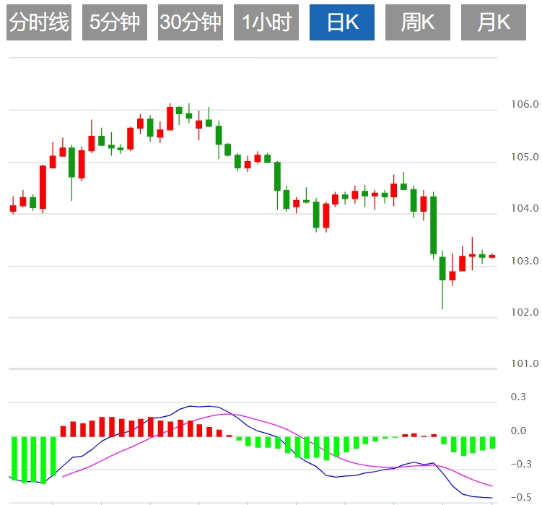Click the 101.0 price axis label
The height and width of the screenshot is (505, 542).
(525, 364)
